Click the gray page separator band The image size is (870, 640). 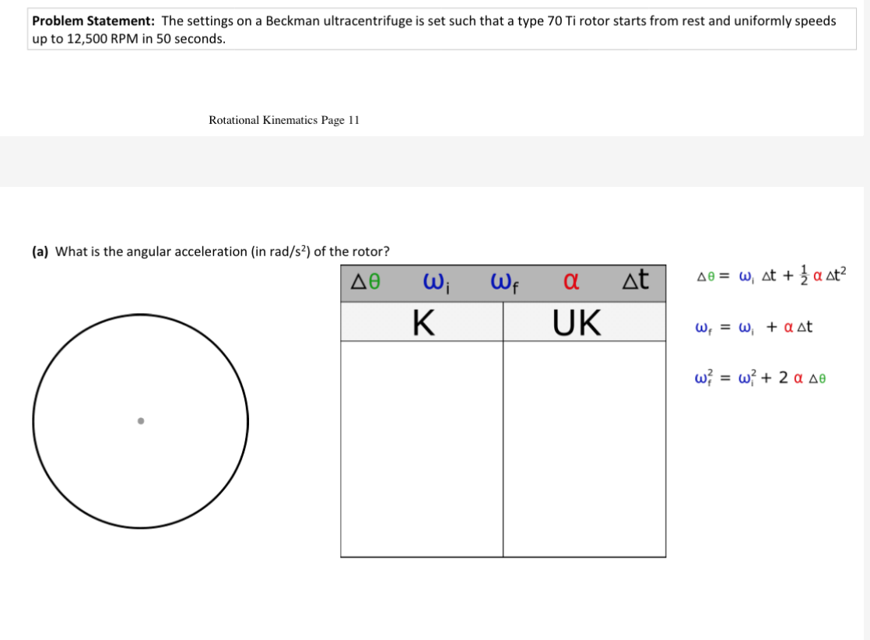click(435, 161)
